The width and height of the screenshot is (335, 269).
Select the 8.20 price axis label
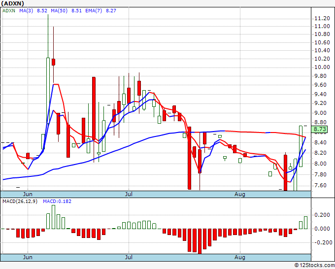(x=321, y=153)
